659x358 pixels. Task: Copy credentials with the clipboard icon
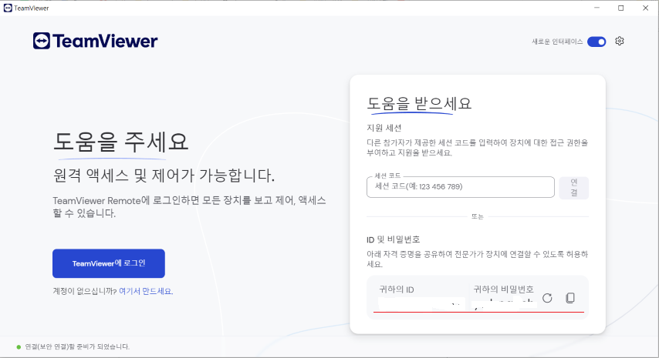(x=570, y=298)
